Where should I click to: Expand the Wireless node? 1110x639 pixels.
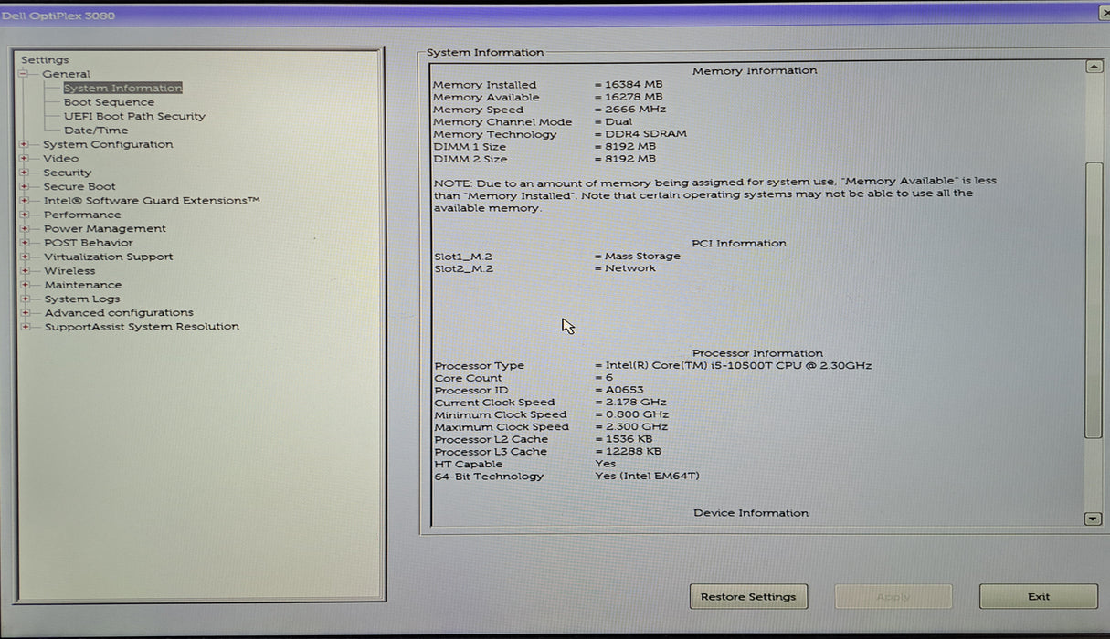[x=24, y=270]
